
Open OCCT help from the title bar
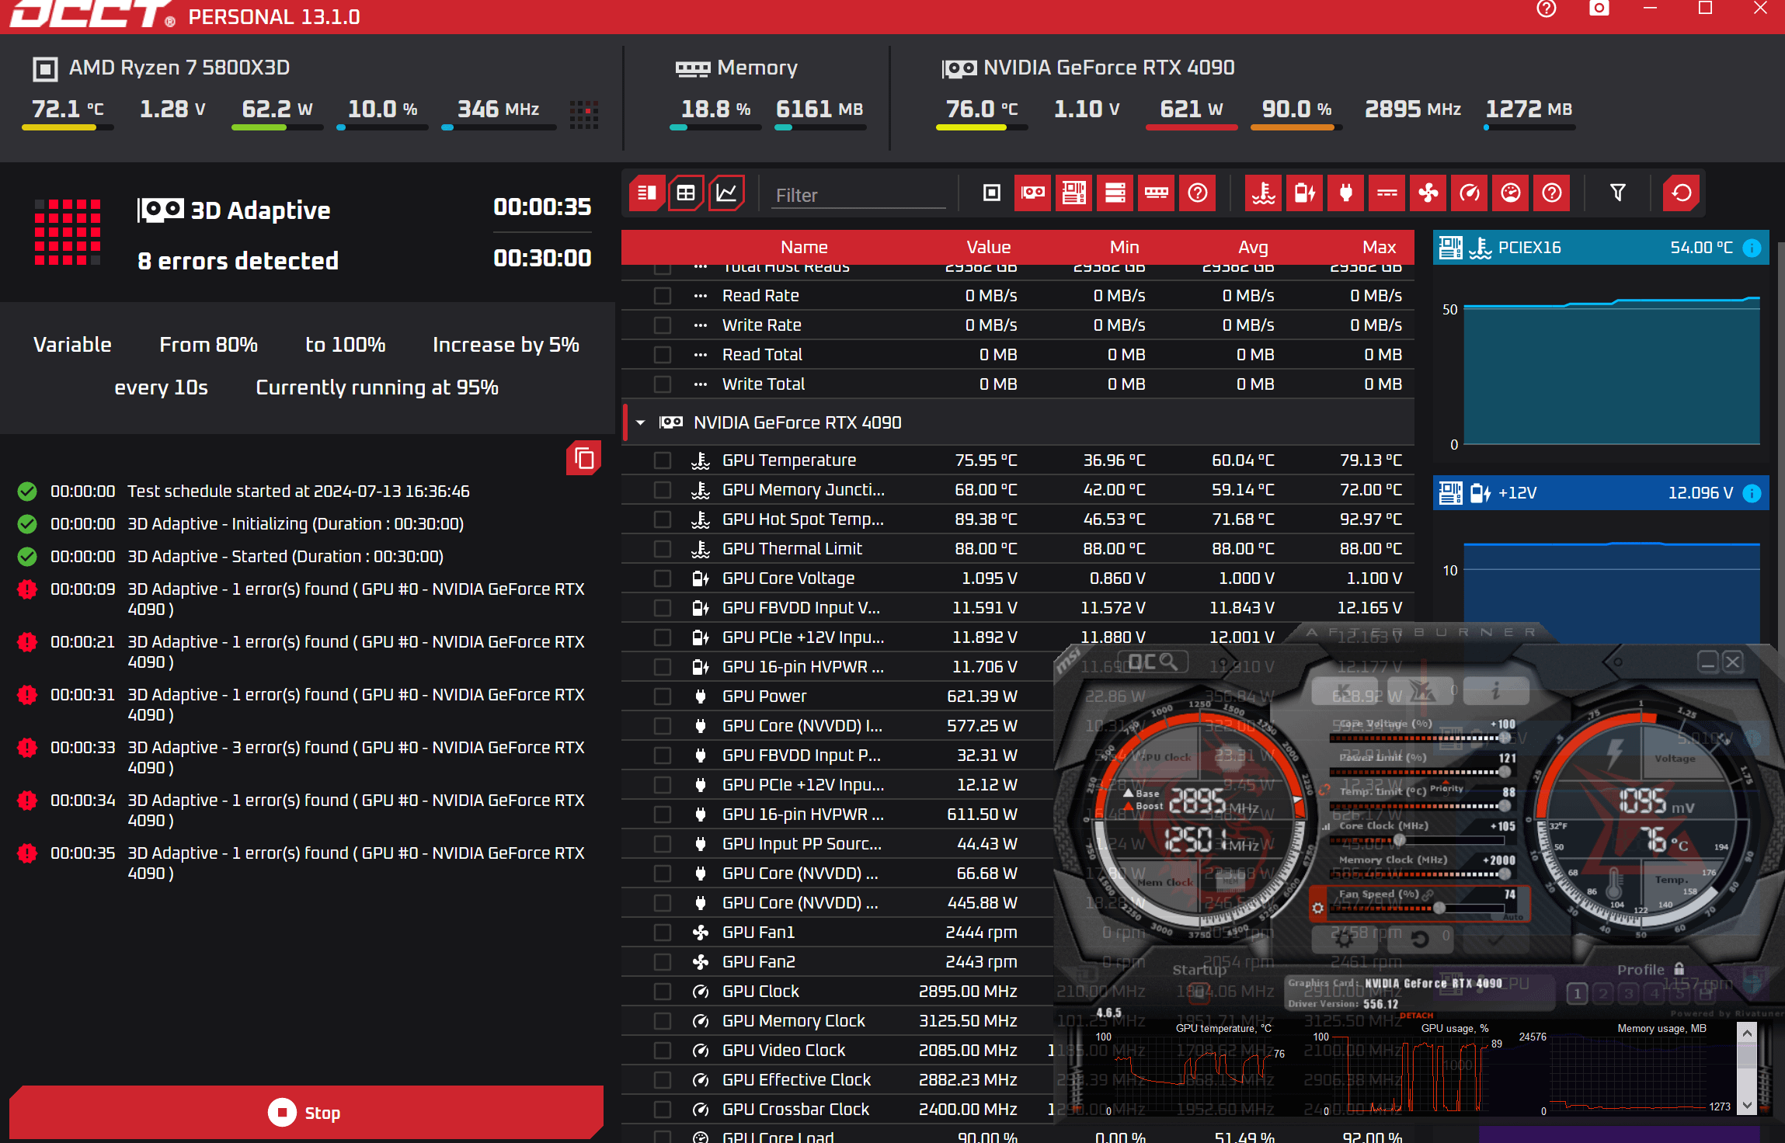coord(1547,9)
